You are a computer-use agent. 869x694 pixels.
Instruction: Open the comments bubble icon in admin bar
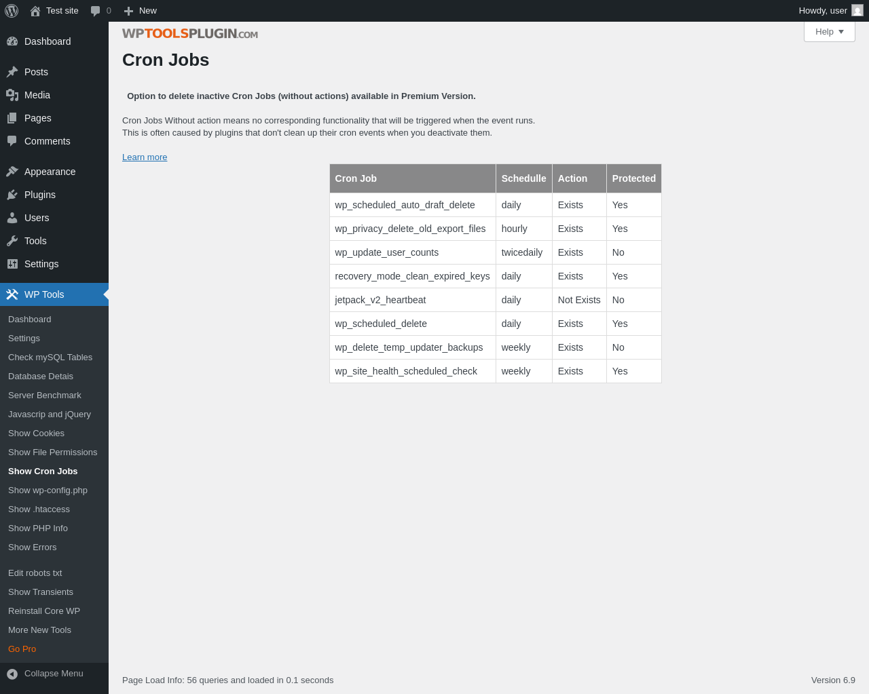(x=96, y=11)
